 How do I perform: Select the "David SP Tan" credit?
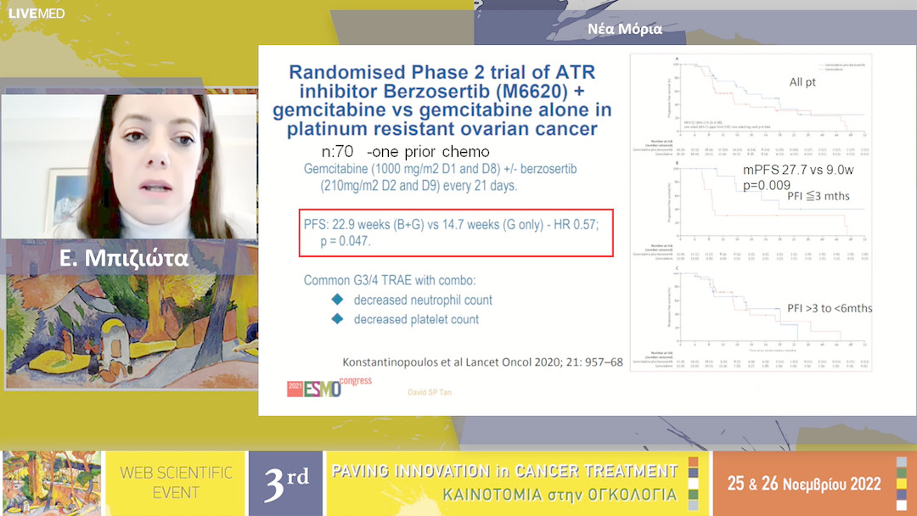(430, 392)
